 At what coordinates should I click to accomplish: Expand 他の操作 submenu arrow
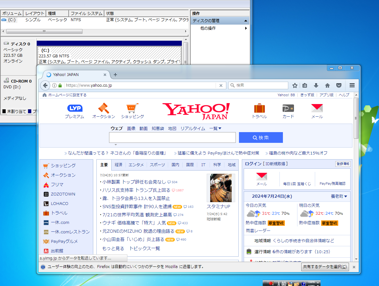tap(246, 28)
